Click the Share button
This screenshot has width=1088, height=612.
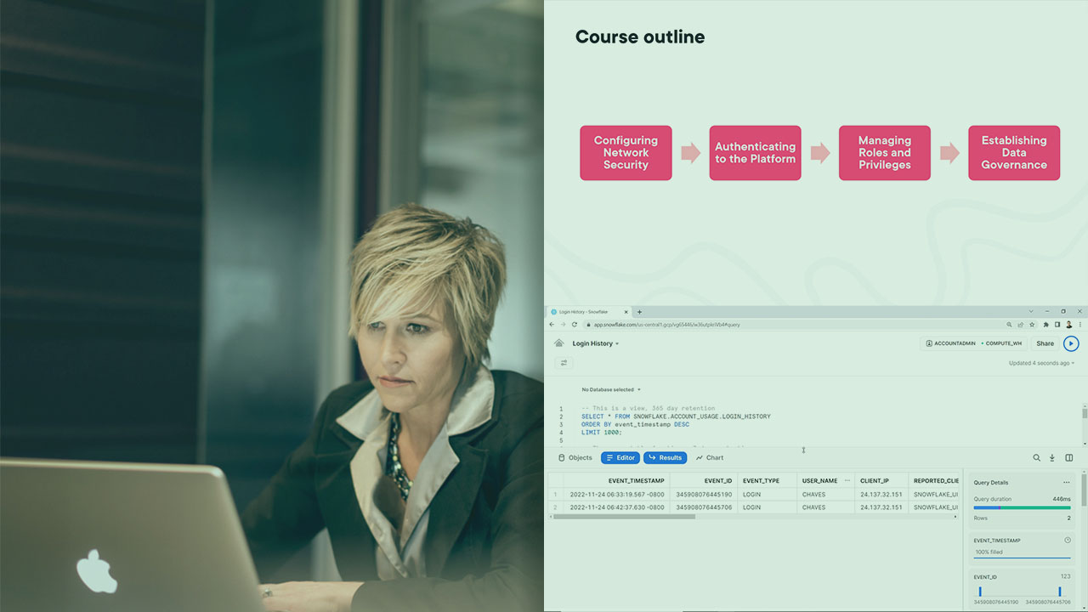1045,343
